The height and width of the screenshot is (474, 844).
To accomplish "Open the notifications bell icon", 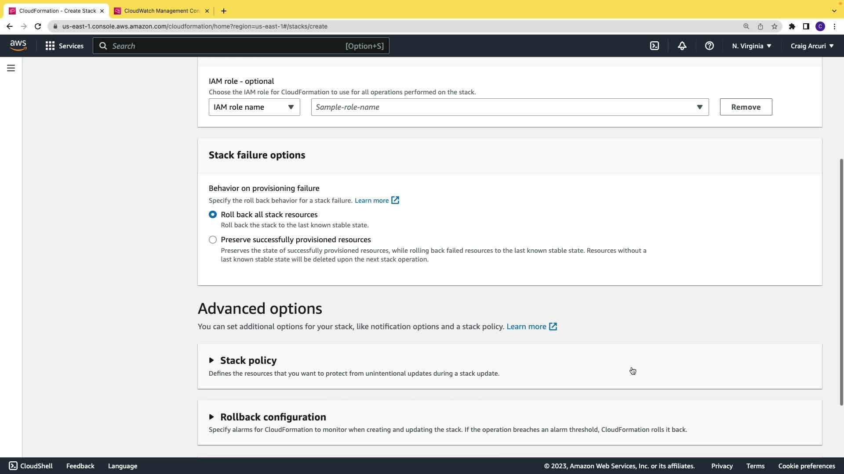I will point(682,46).
